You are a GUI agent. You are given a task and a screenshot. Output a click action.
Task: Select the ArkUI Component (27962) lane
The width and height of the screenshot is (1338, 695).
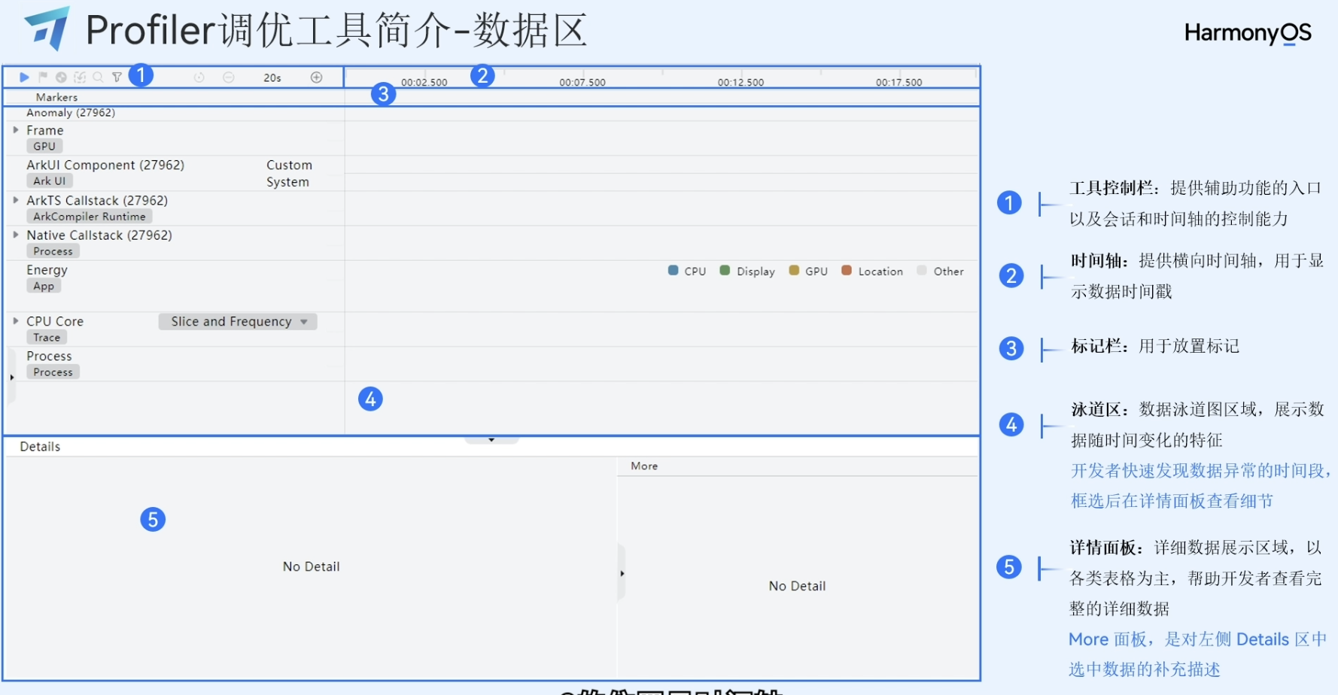pyautogui.click(x=105, y=165)
